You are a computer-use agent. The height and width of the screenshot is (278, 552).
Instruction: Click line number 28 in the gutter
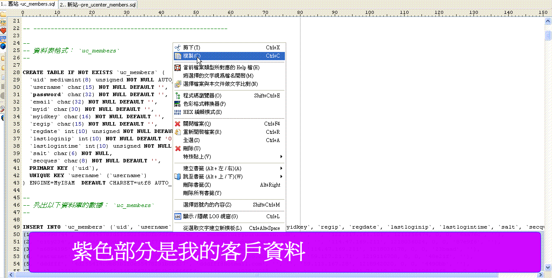coord(16,73)
